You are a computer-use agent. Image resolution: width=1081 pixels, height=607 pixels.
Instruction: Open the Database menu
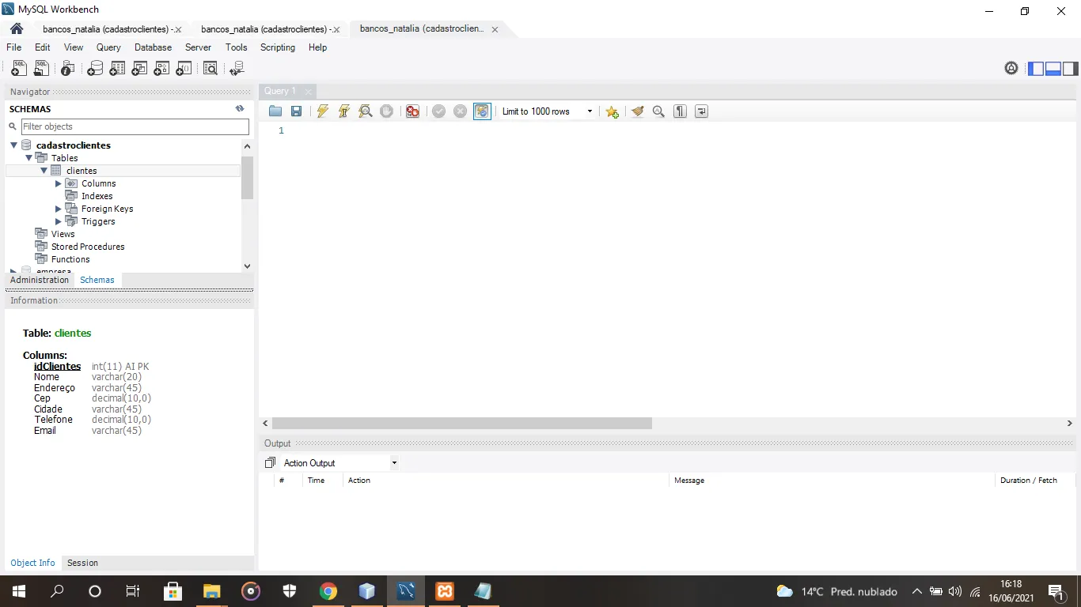[153, 47]
